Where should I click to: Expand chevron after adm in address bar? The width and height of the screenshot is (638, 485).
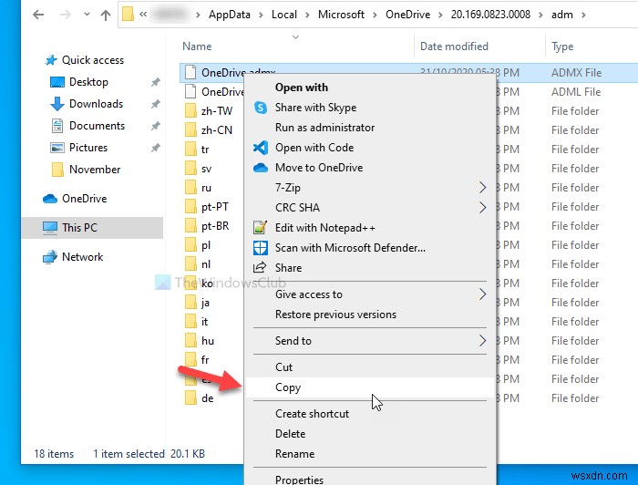click(x=583, y=15)
